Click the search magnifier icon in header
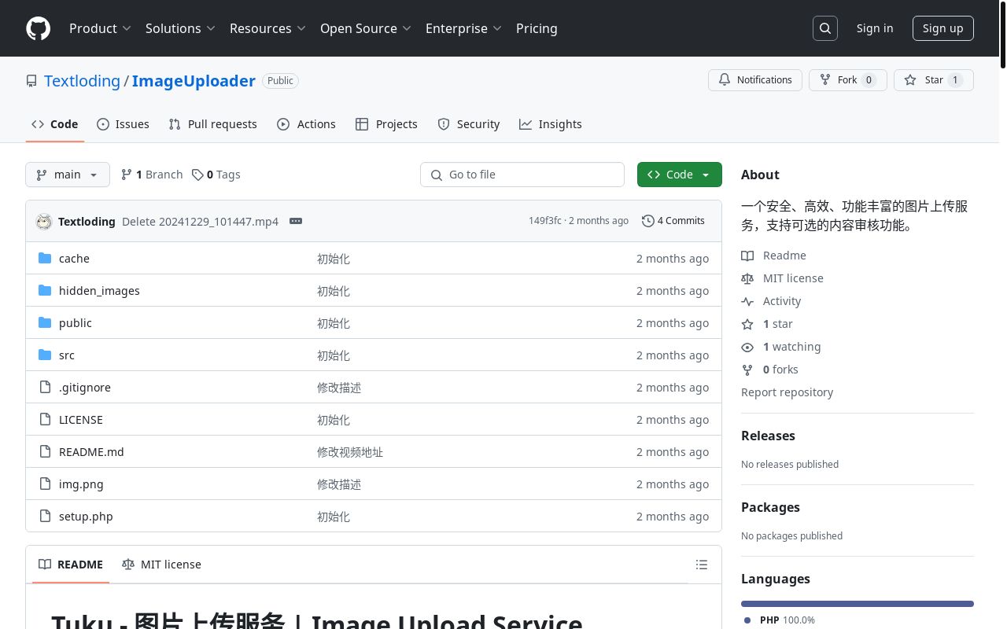 pyautogui.click(x=825, y=28)
